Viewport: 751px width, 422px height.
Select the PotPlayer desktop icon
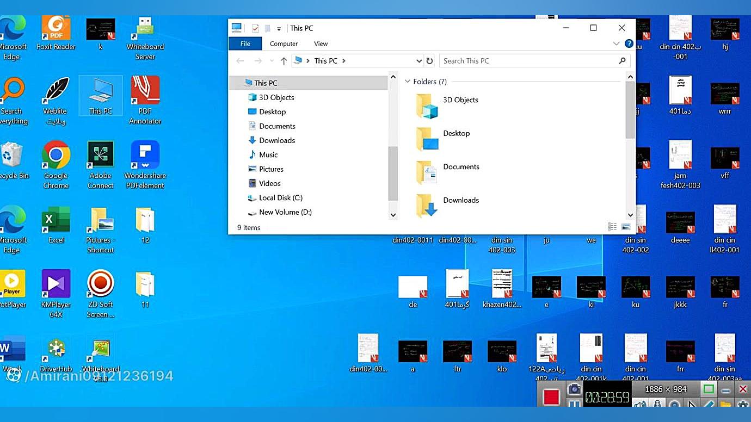tap(12, 289)
